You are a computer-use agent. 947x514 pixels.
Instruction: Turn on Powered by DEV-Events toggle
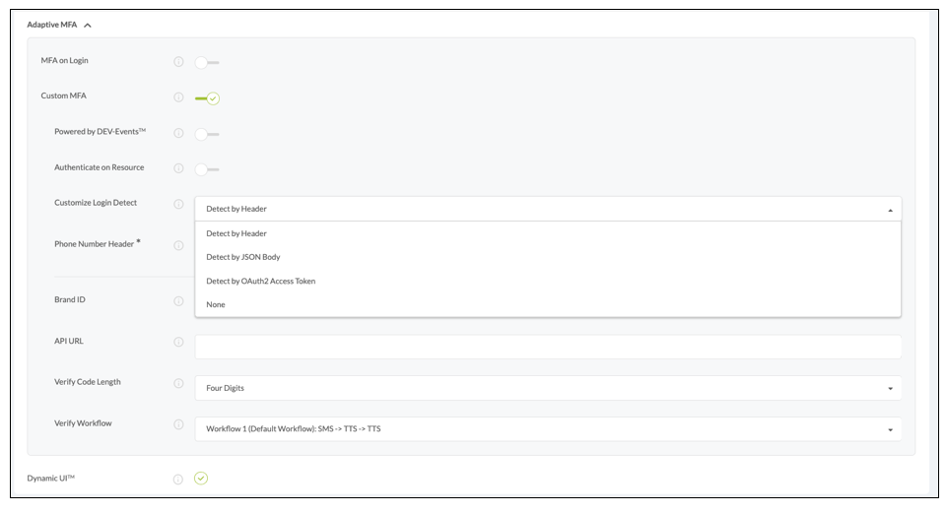coord(206,133)
